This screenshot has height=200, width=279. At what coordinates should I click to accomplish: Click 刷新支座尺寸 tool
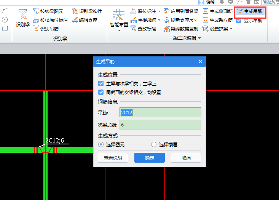click(x=181, y=20)
